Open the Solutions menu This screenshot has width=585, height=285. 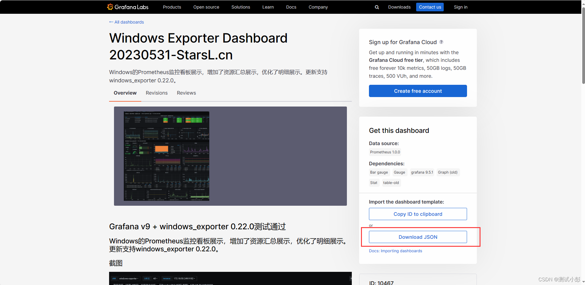pos(241,7)
